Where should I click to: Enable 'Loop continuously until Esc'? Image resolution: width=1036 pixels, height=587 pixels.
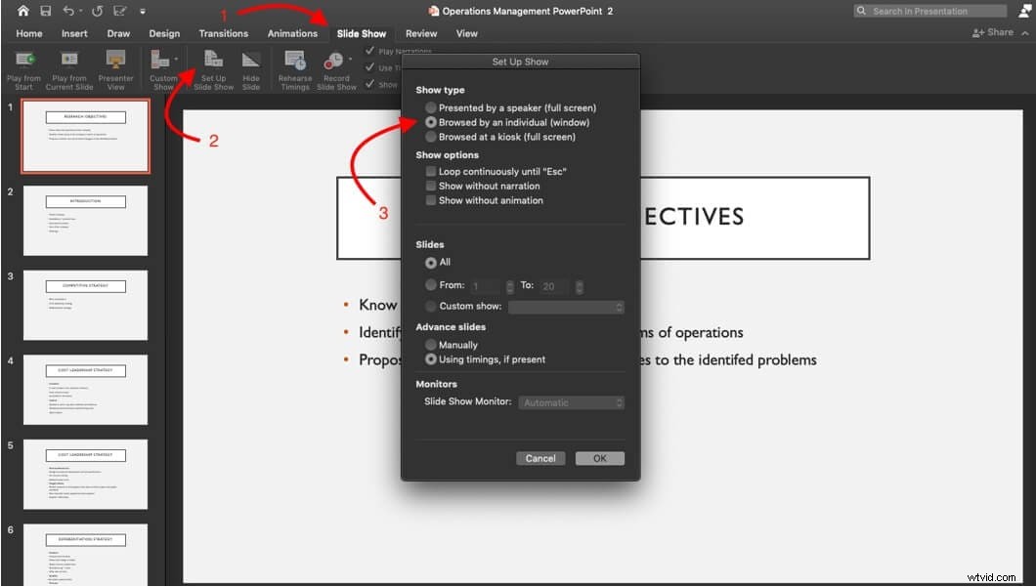[430, 171]
